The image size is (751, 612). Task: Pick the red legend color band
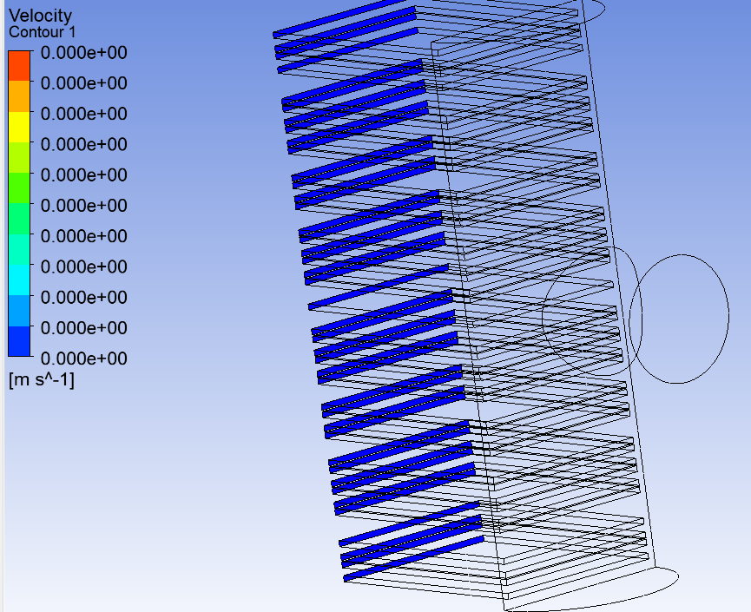coord(19,66)
